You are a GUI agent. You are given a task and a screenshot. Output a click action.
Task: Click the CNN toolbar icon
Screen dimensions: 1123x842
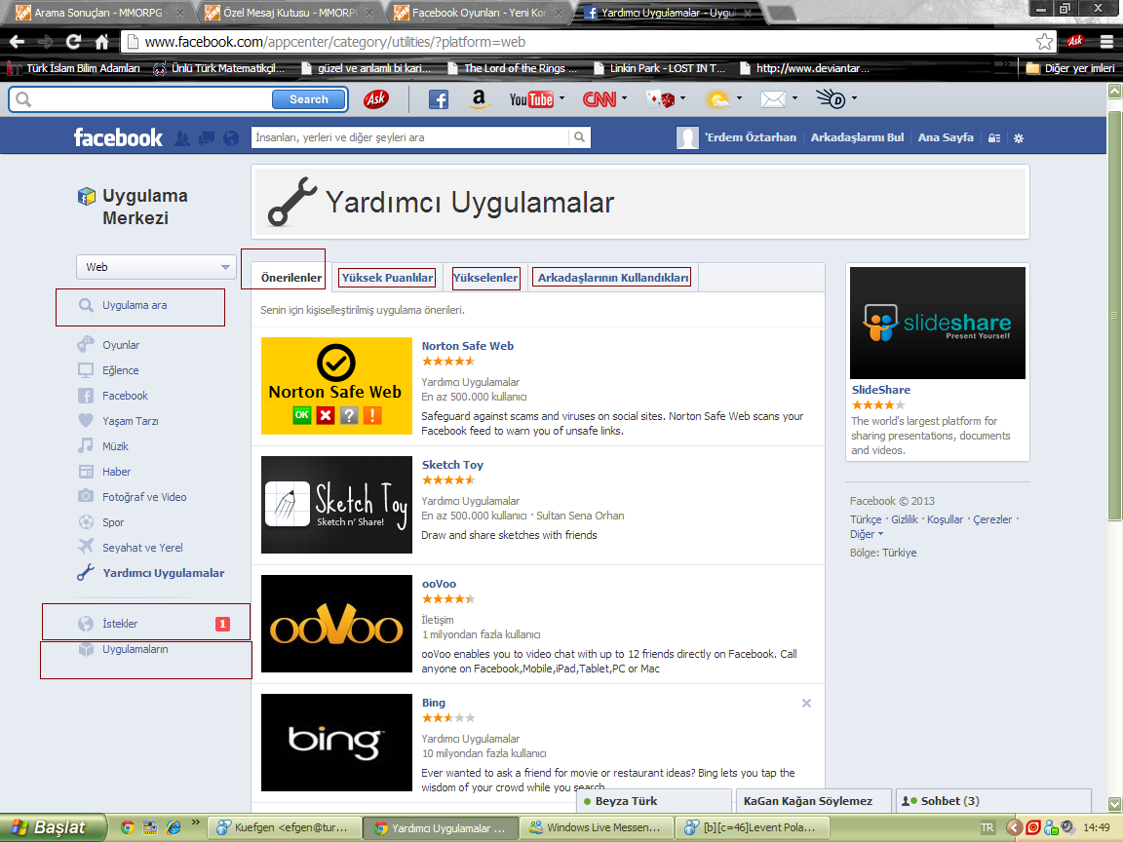point(600,99)
